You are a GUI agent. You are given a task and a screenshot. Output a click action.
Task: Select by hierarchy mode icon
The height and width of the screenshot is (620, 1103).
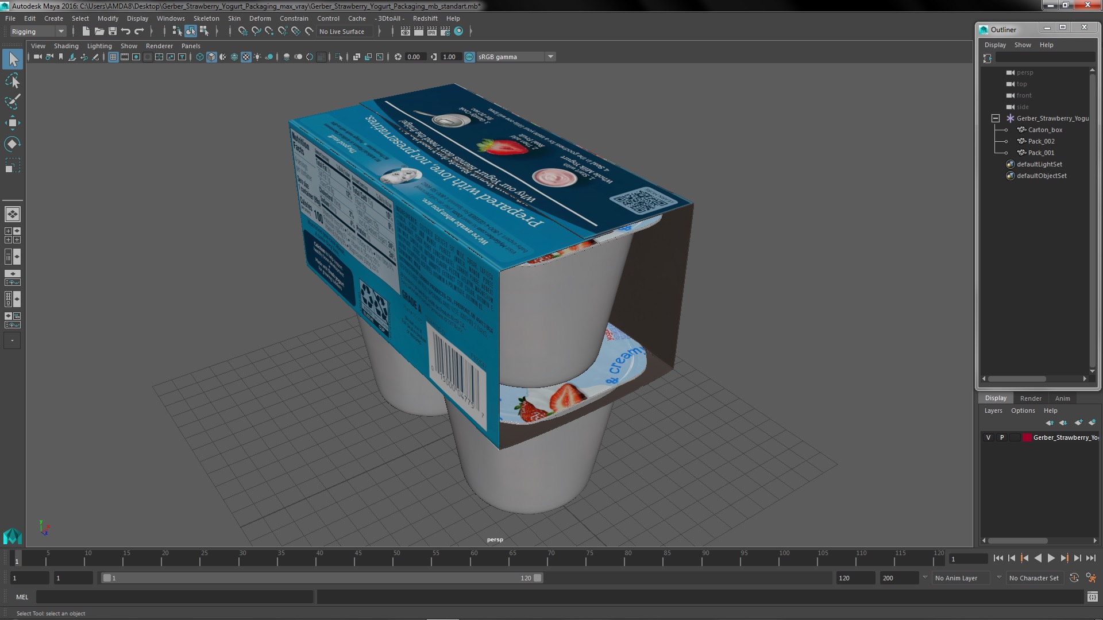(177, 32)
